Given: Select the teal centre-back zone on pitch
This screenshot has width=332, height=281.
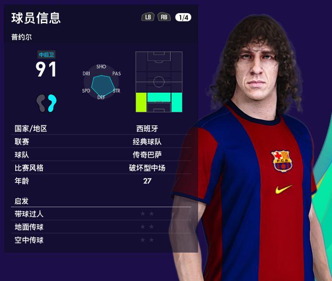Looking at the screenshot, I should (159, 97).
